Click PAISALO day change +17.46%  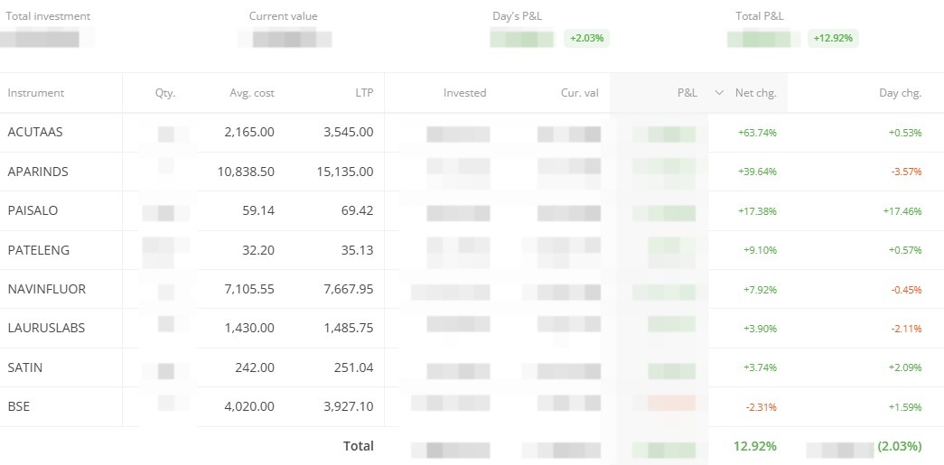coord(902,211)
